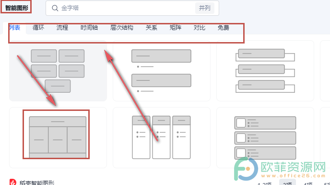
Task: Open the 层次结构 tab
Action: tap(122, 27)
